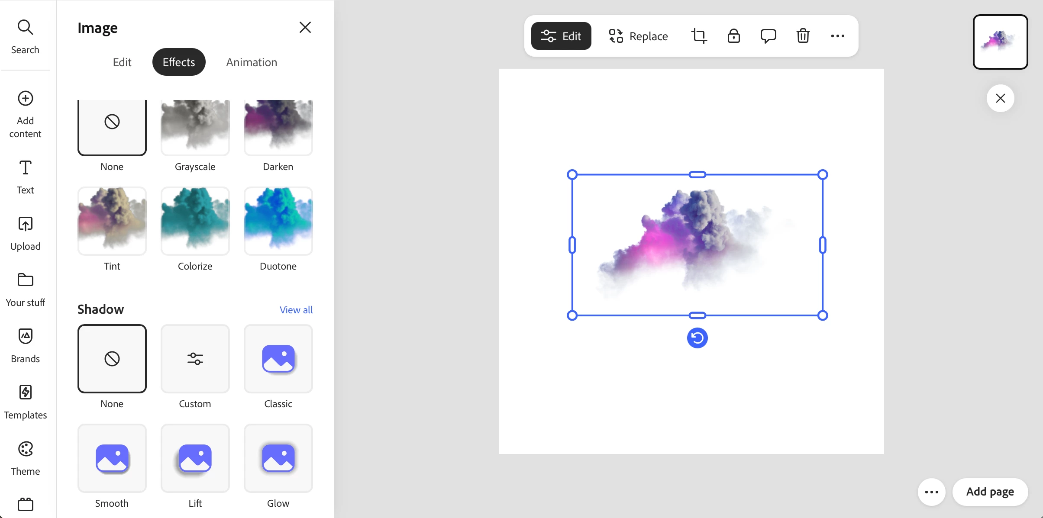The height and width of the screenshot is (518, 1043).
Task: Open Templates panel in sidebar
Action: tap(25, 401)
